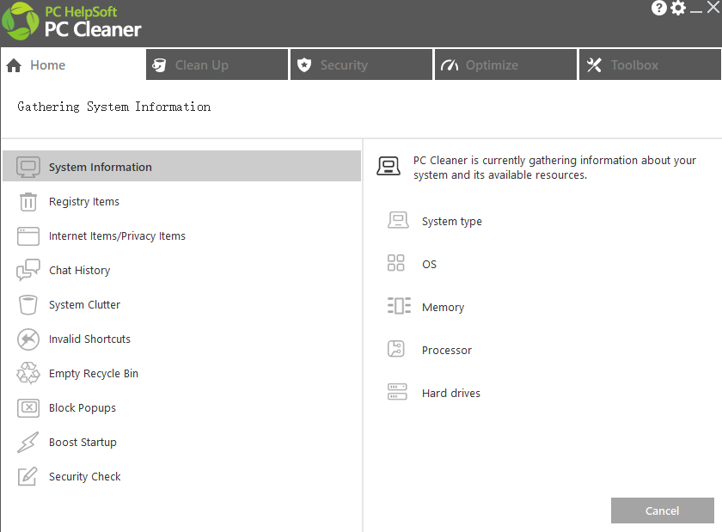Click the Memory chip icon

click(398, 306)
